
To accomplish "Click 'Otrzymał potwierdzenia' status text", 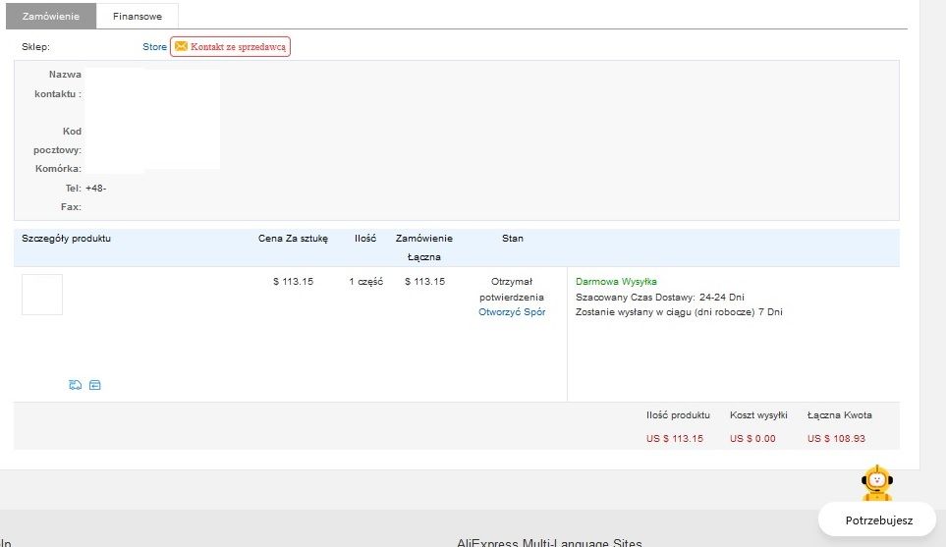I will click(x=512, y=289).
